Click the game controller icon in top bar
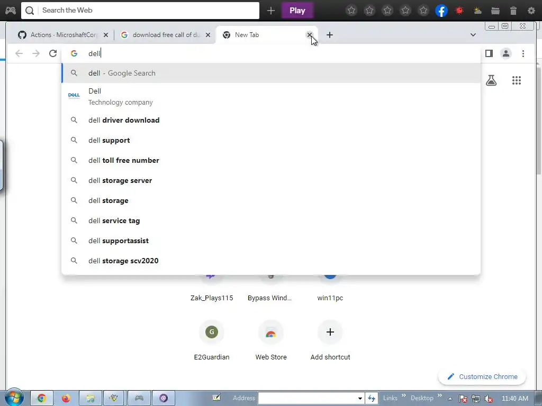Screen dimensions: 542x406 [x=11, y=11]
